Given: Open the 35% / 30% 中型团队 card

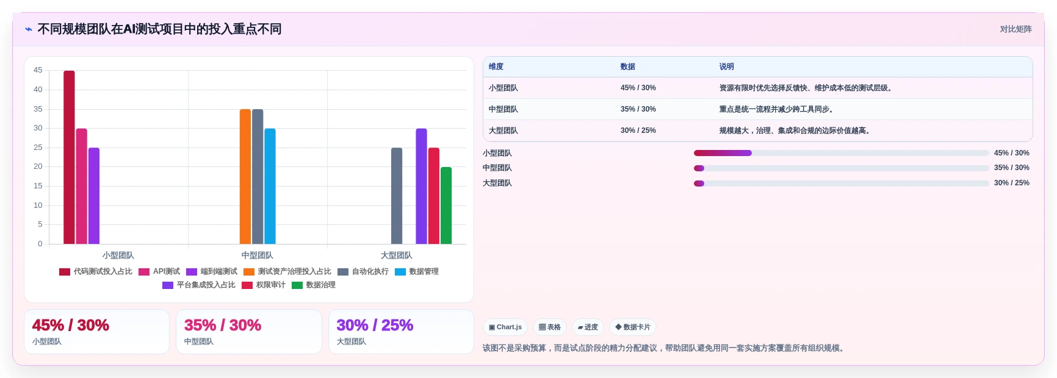Looking at the screenshot, I should (249, 332).
